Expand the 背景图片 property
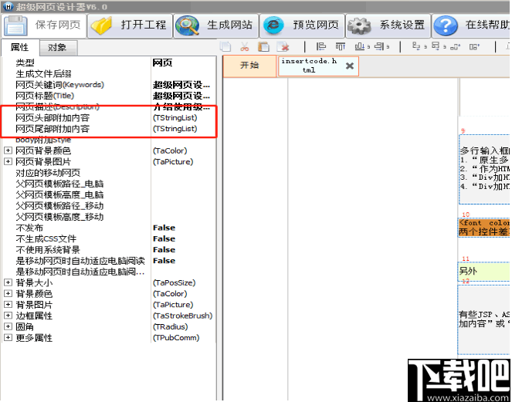Image resolution: width=512 pixels, height=402 pixels. click(x=8, y=305)
